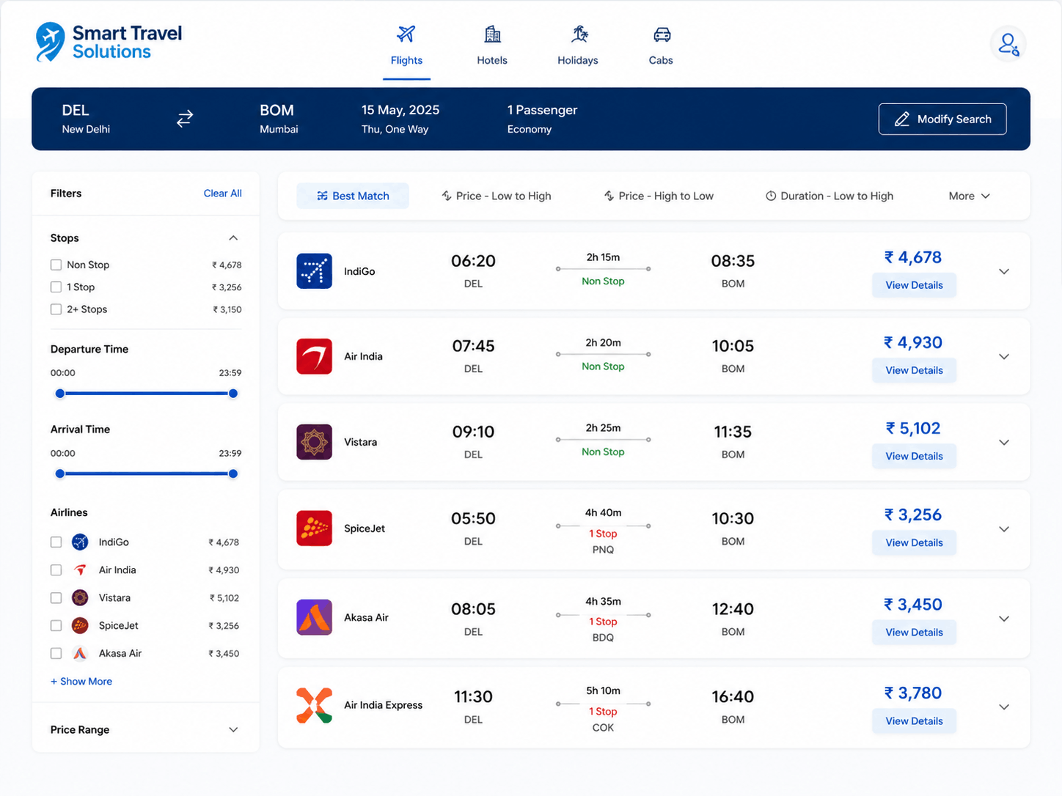Expand the IndiGo 06:20 flight row
Image resolution: width=1062 pixels, height=796 pixels.
coord(1004,272)
